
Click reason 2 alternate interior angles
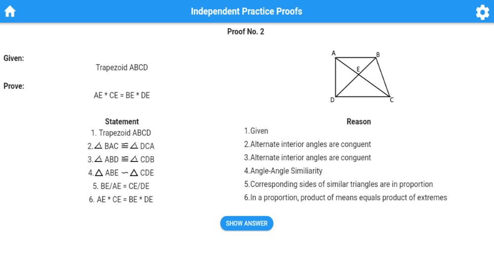coord(307,144)
